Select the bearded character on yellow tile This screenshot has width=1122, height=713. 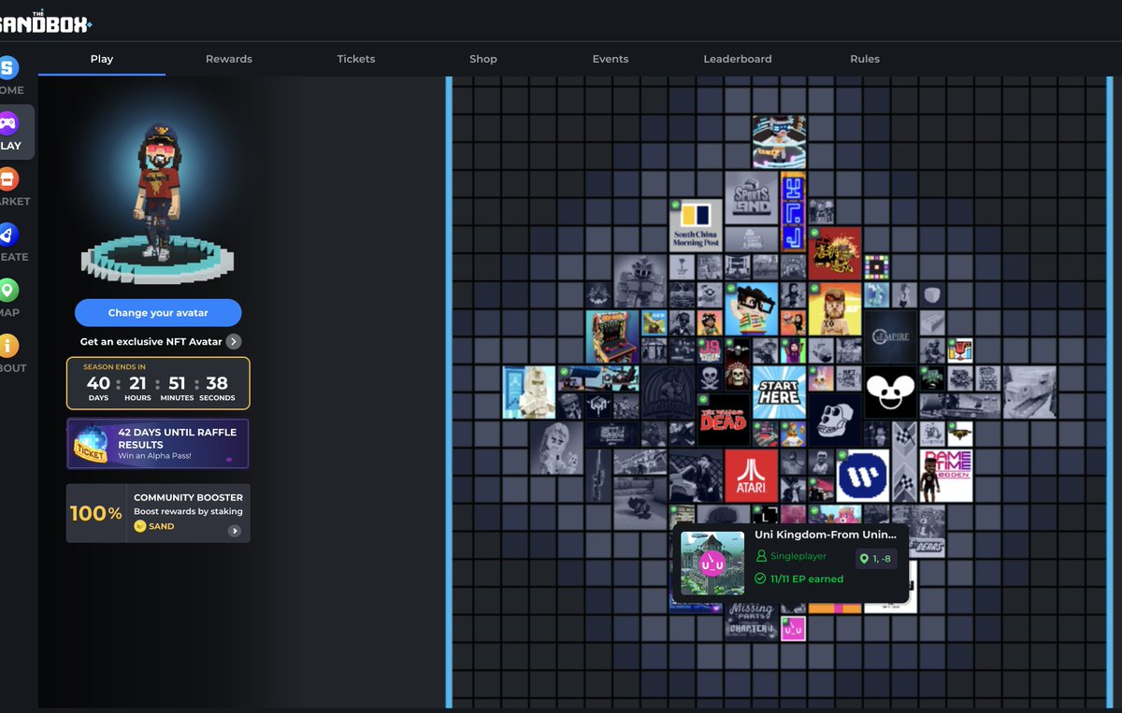coord(834,308)
